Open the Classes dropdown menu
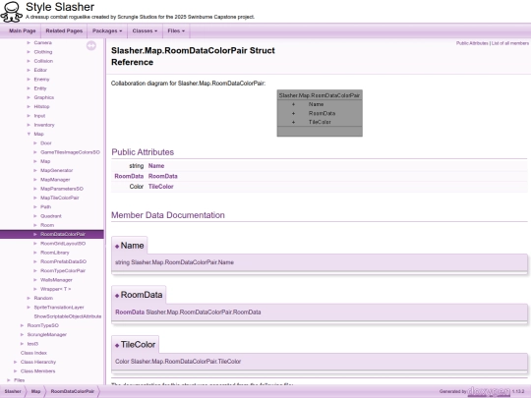Image resolution: width=531 pixels, height=398 pixels. [x=145, y=30]
